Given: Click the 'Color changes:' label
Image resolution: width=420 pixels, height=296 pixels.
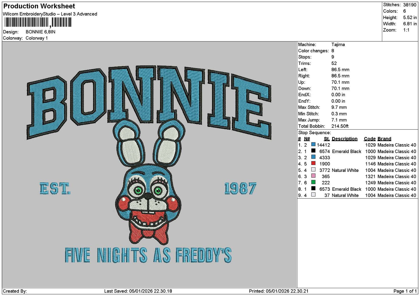Looking at the screenshot, I should tap(314, 51).
